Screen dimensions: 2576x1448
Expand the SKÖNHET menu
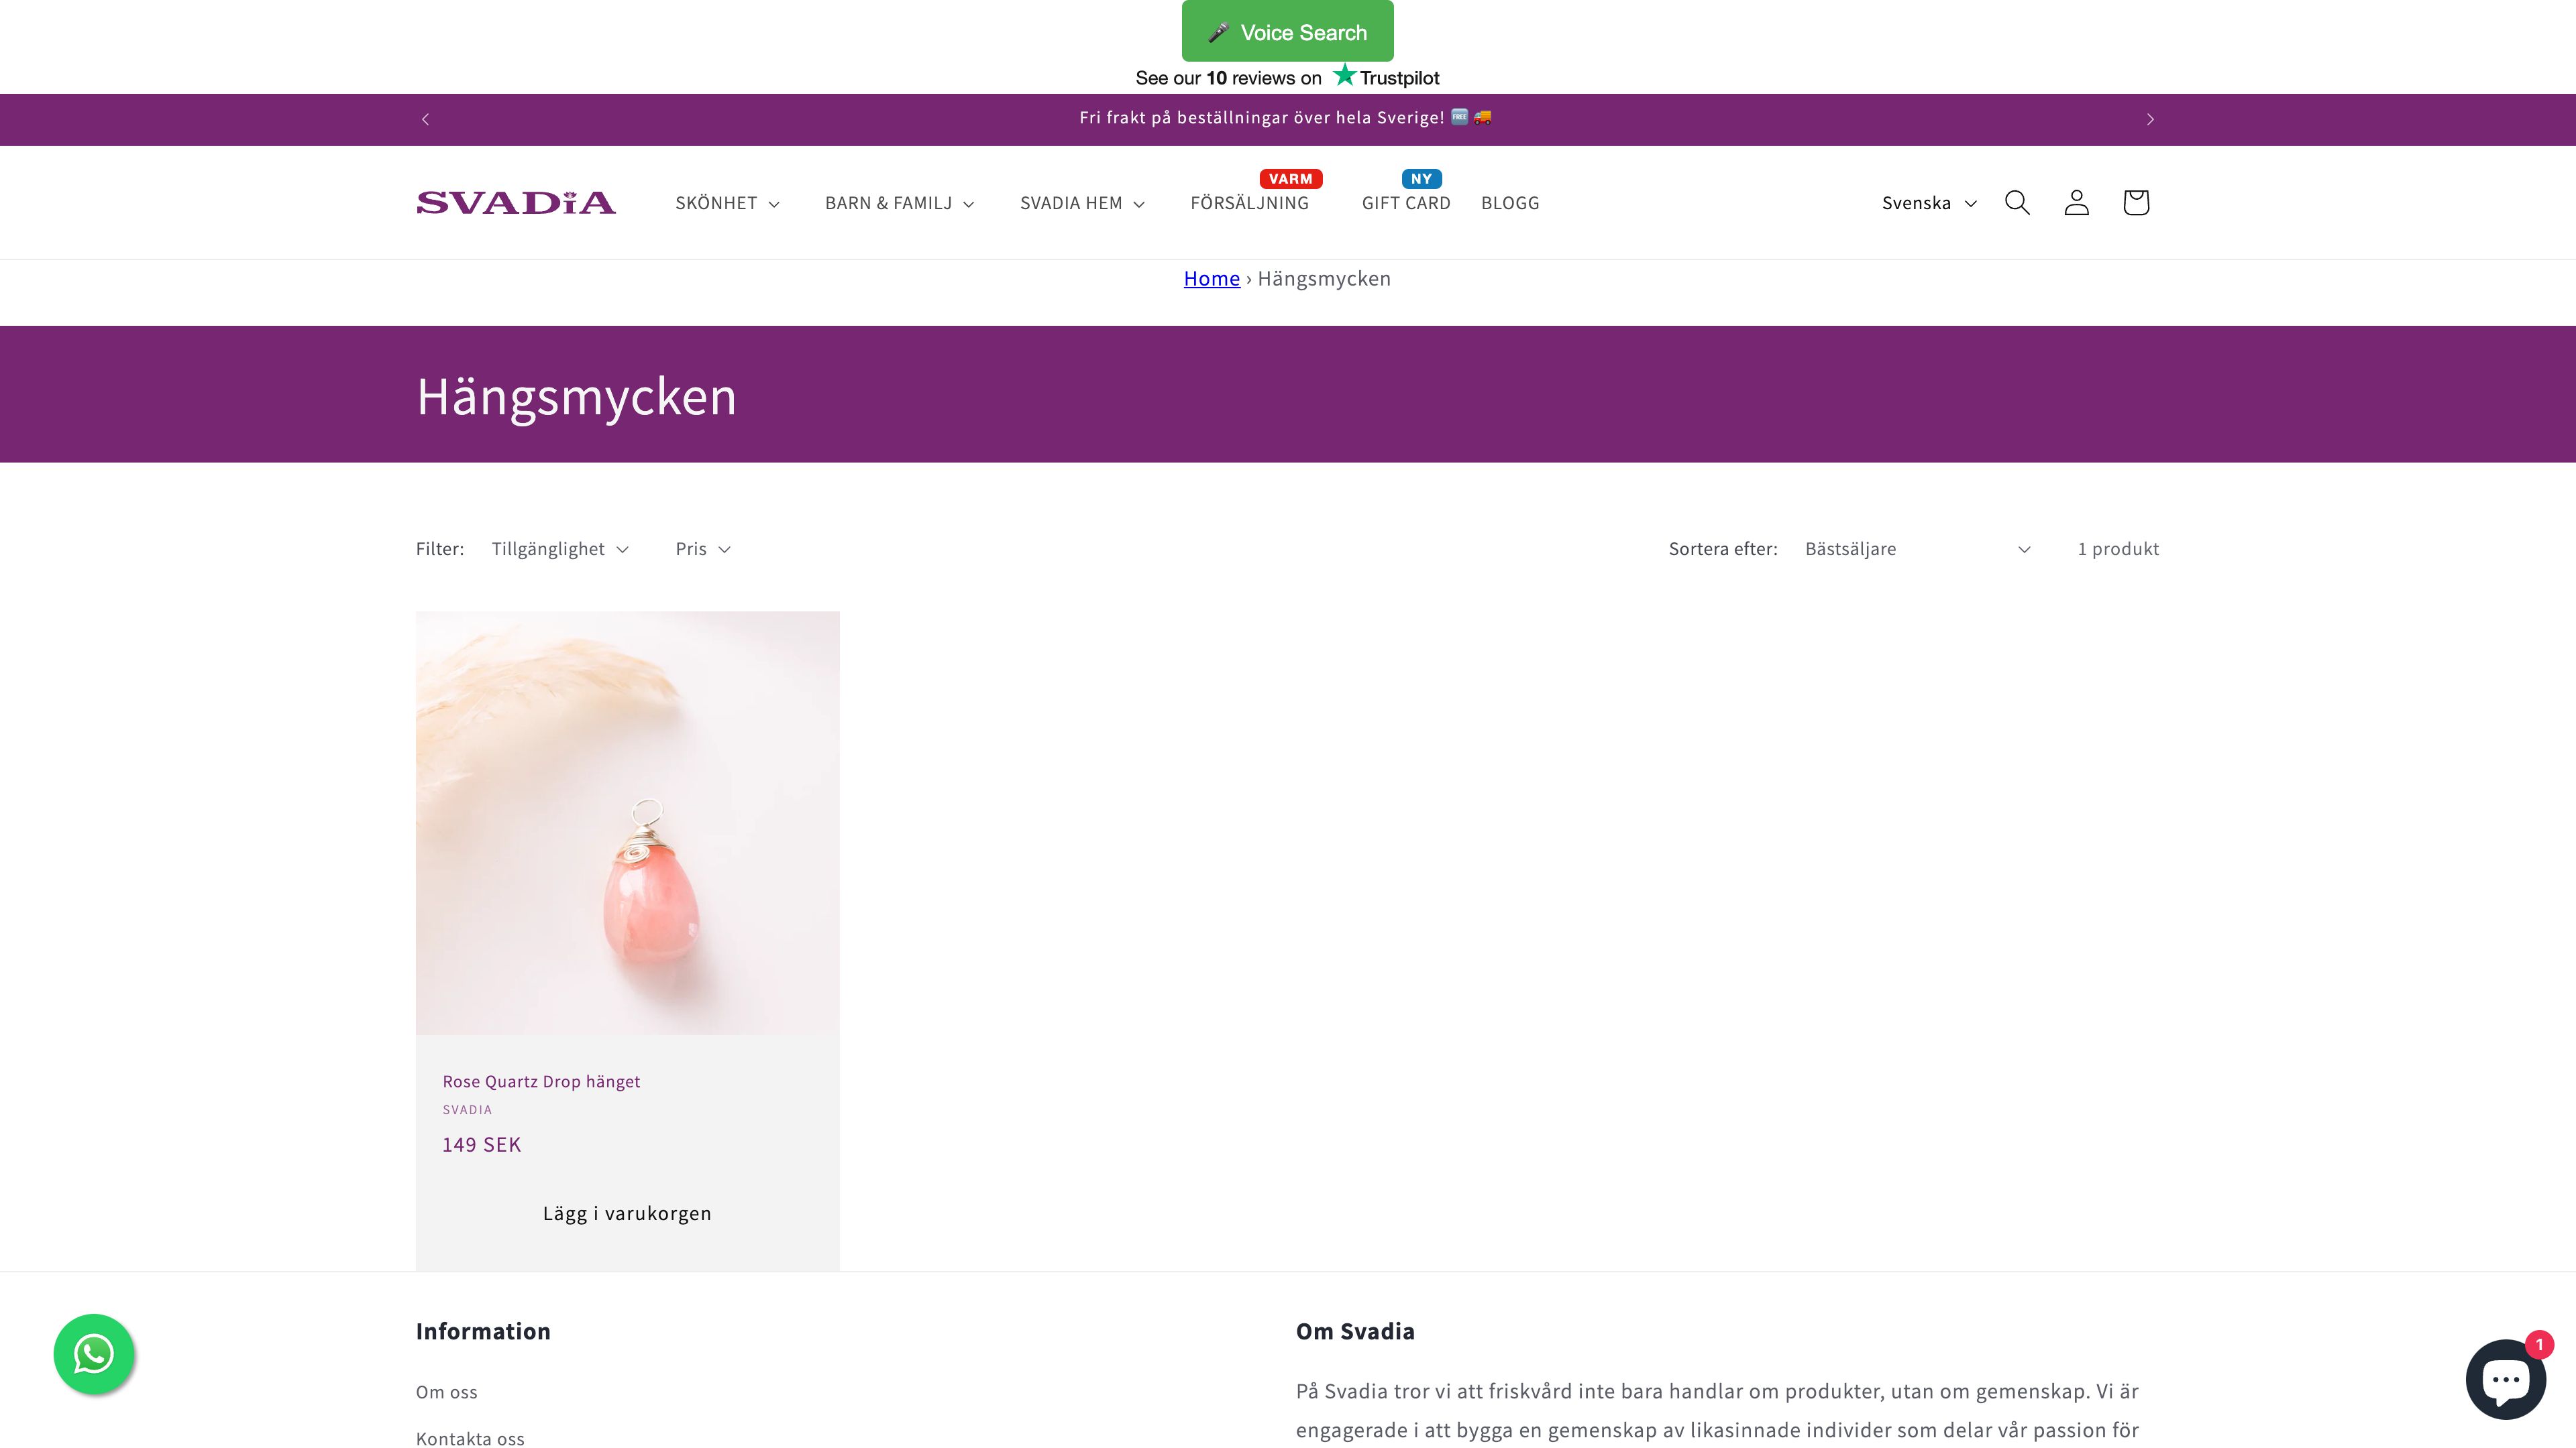[727, 203]
